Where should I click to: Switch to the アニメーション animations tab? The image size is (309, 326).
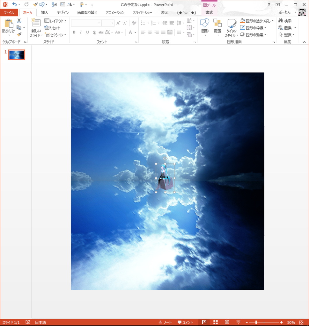tap(115, 12)
